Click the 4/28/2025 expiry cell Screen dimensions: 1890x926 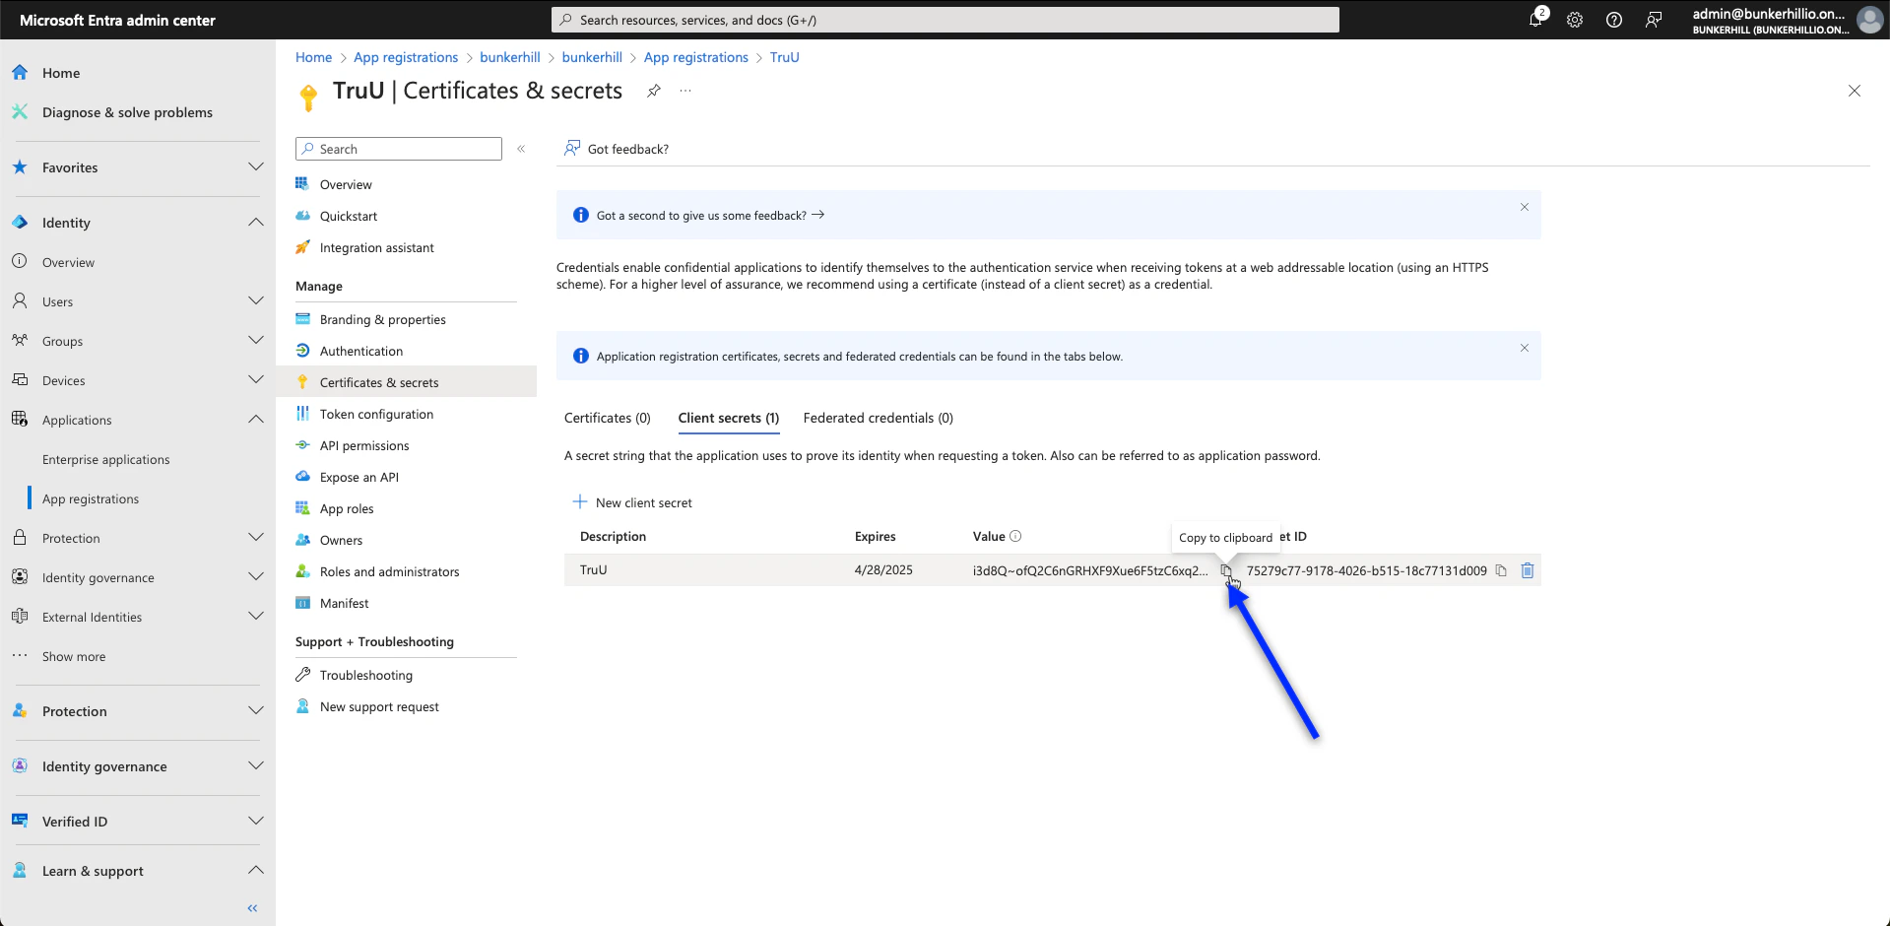click(x=883, y=570)
